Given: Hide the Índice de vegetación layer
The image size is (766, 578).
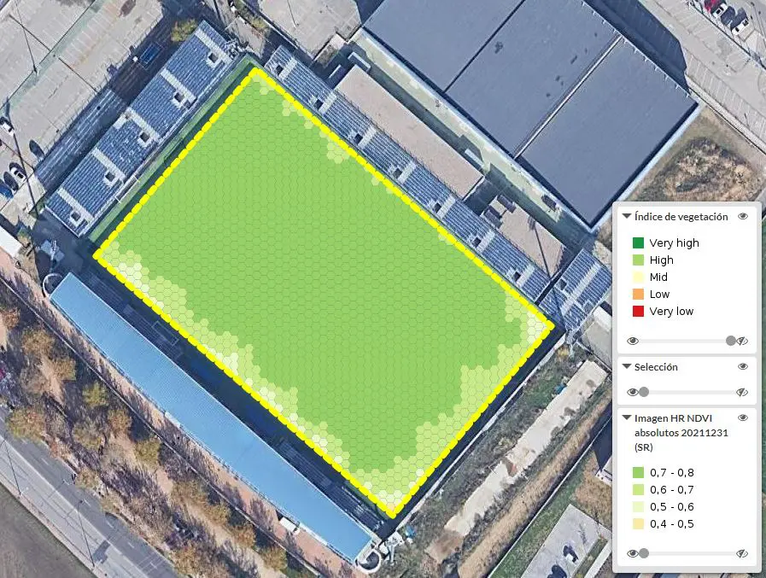Looking at the screenshot, I should click(x=743, y=216).
